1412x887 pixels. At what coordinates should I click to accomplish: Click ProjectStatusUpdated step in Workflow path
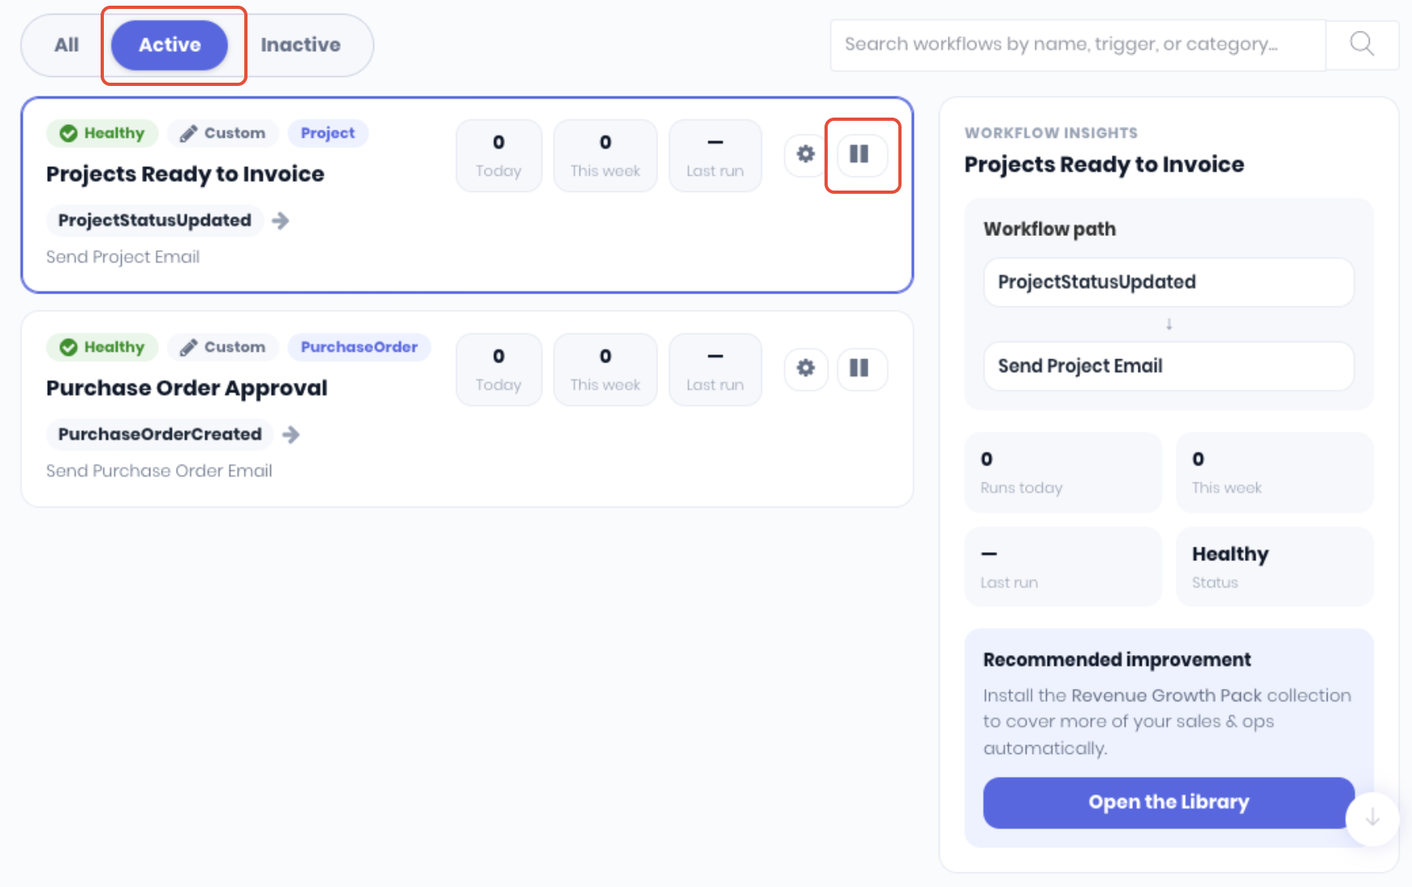click(1169, 282)
